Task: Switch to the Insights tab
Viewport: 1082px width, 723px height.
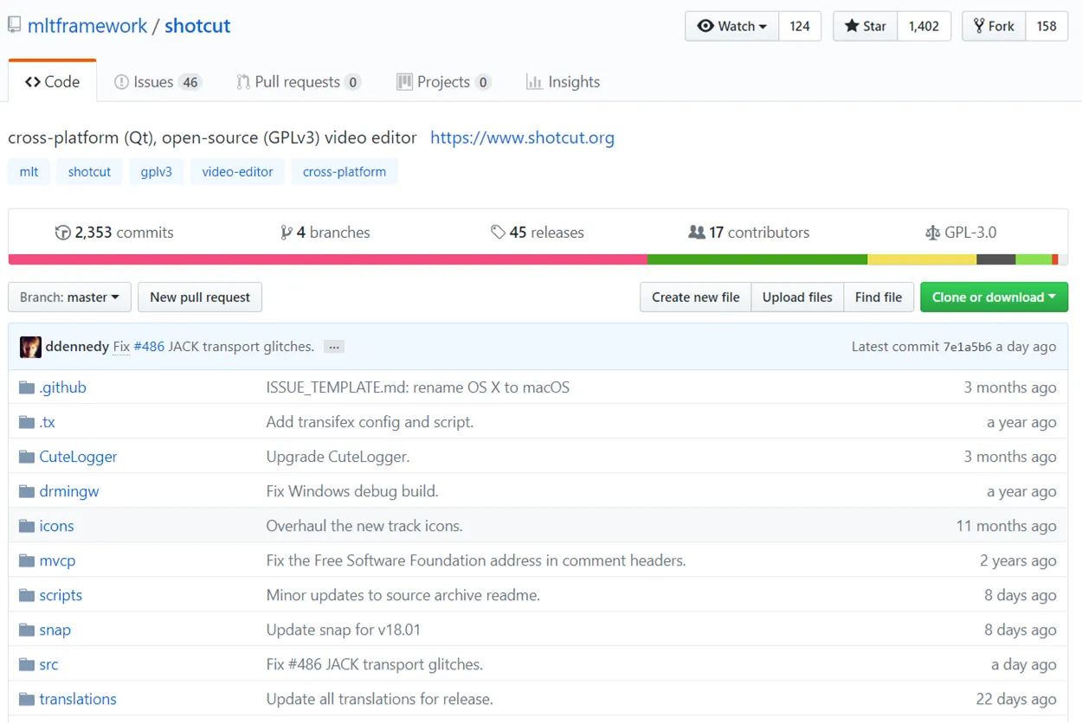Action: pos(563,82)
